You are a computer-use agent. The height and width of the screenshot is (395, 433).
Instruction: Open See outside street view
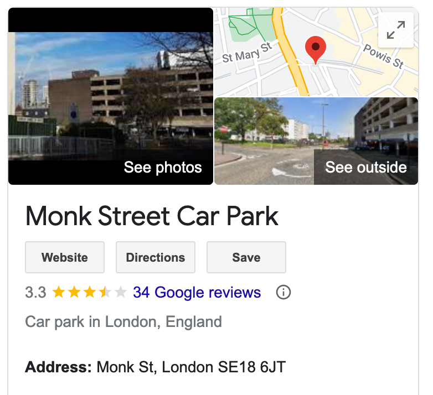coord(316,141)
